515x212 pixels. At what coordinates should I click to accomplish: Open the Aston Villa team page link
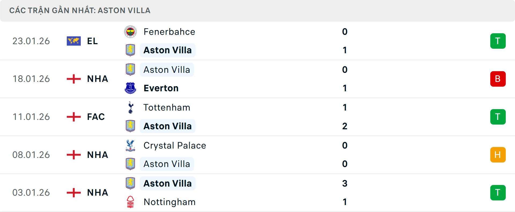pos(167,50)
